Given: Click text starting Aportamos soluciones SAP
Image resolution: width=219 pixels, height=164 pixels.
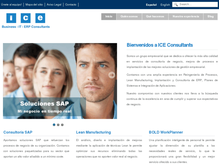Looking at the screenshot, I should 36,148.
